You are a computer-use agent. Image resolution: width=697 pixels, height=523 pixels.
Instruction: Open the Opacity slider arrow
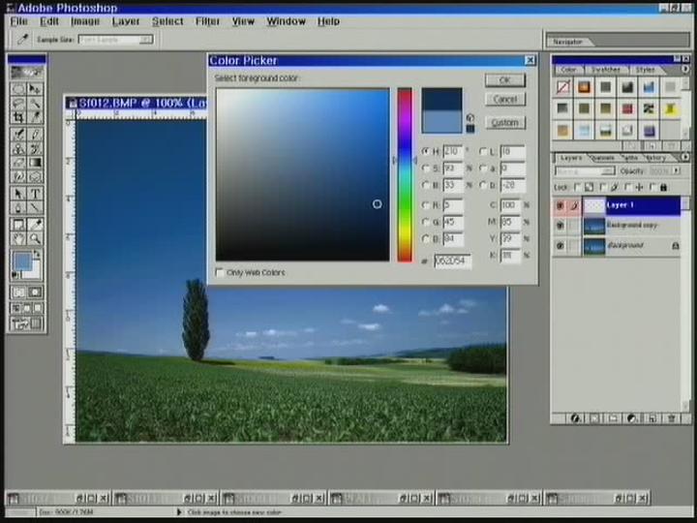pyautogui.click(x=676, y=170)
